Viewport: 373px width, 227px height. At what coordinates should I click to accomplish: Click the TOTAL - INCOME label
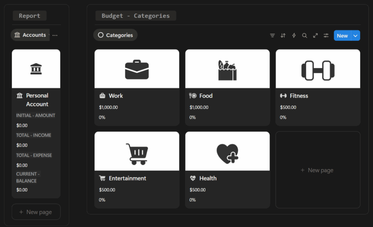click(x=34, y=135)
